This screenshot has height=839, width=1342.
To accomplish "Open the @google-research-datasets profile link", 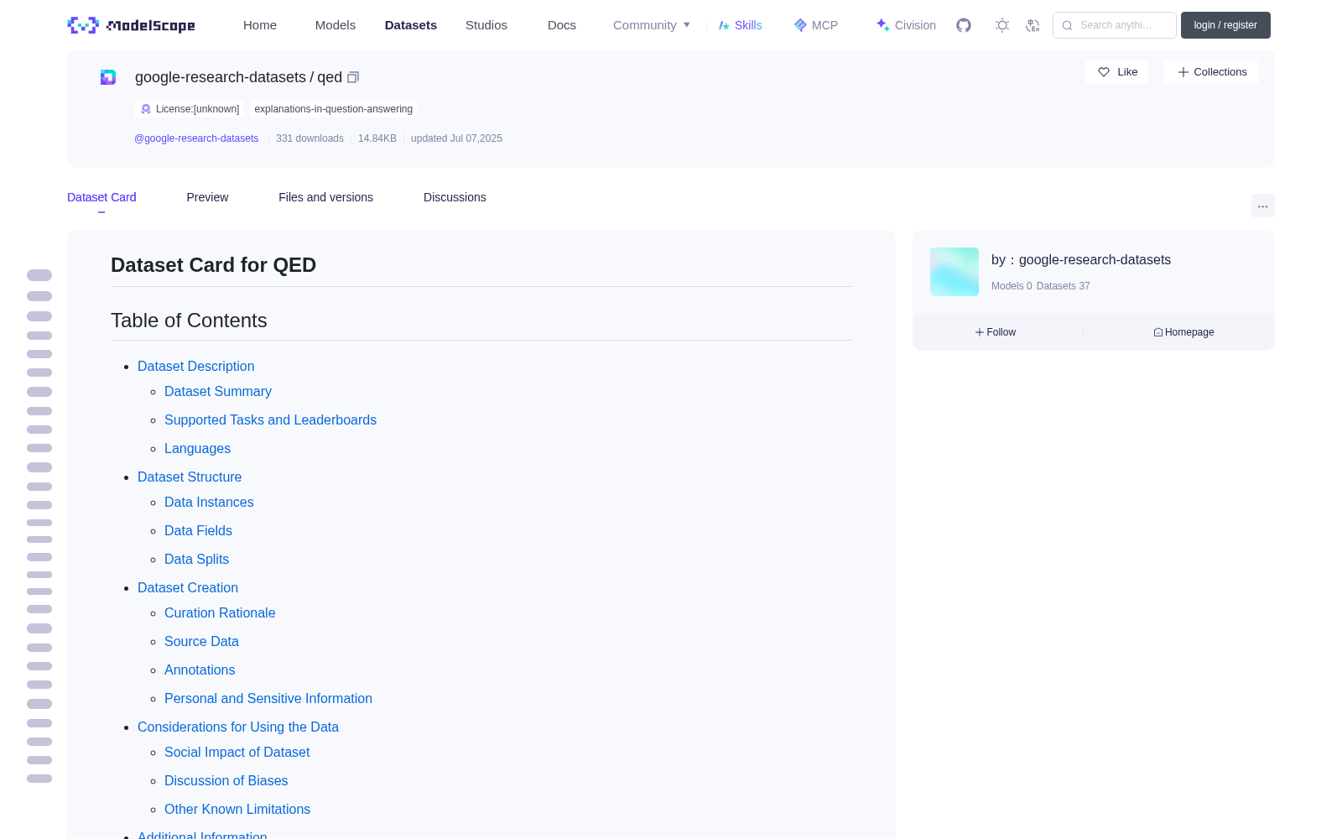I will coord(196,138).
